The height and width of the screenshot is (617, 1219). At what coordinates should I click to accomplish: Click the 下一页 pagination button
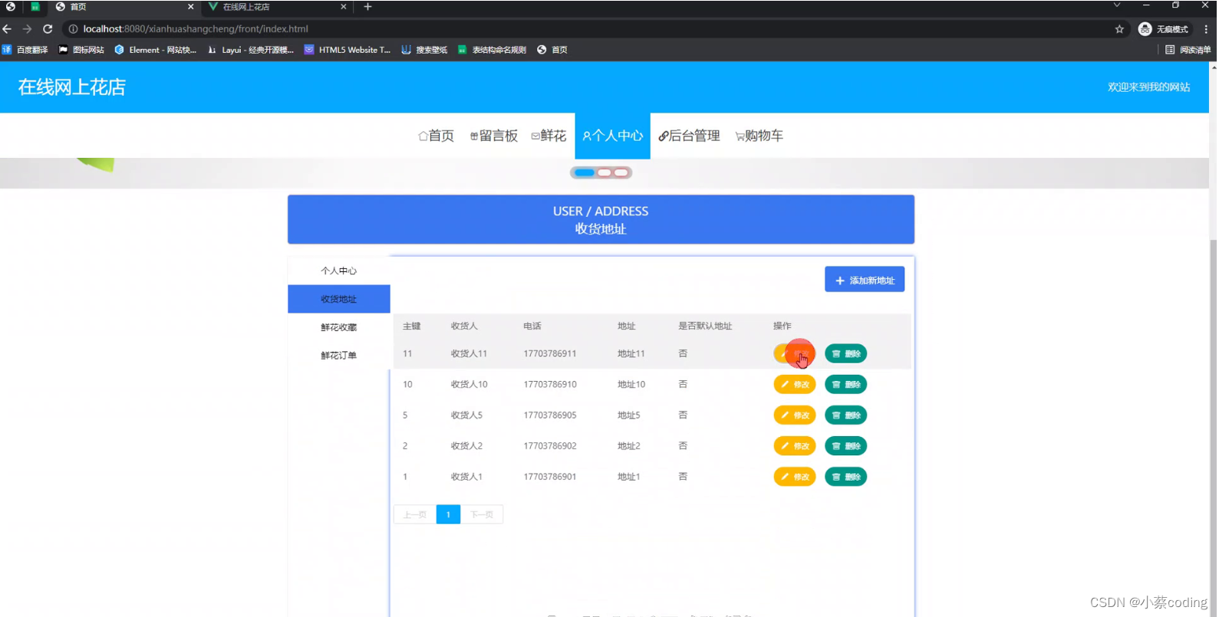pos(482,515)
